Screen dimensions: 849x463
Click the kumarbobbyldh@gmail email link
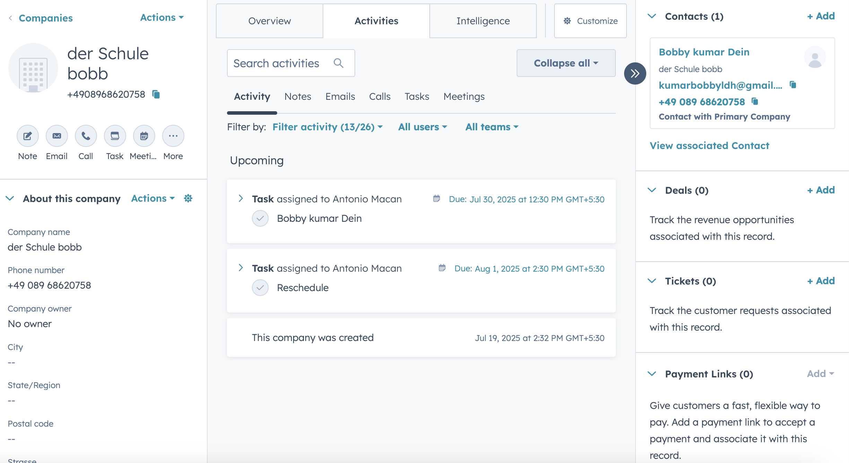(720, 85)
